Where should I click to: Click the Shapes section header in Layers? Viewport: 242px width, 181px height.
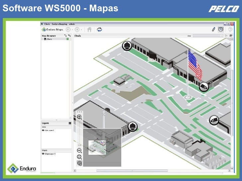(x=56, y=151)
